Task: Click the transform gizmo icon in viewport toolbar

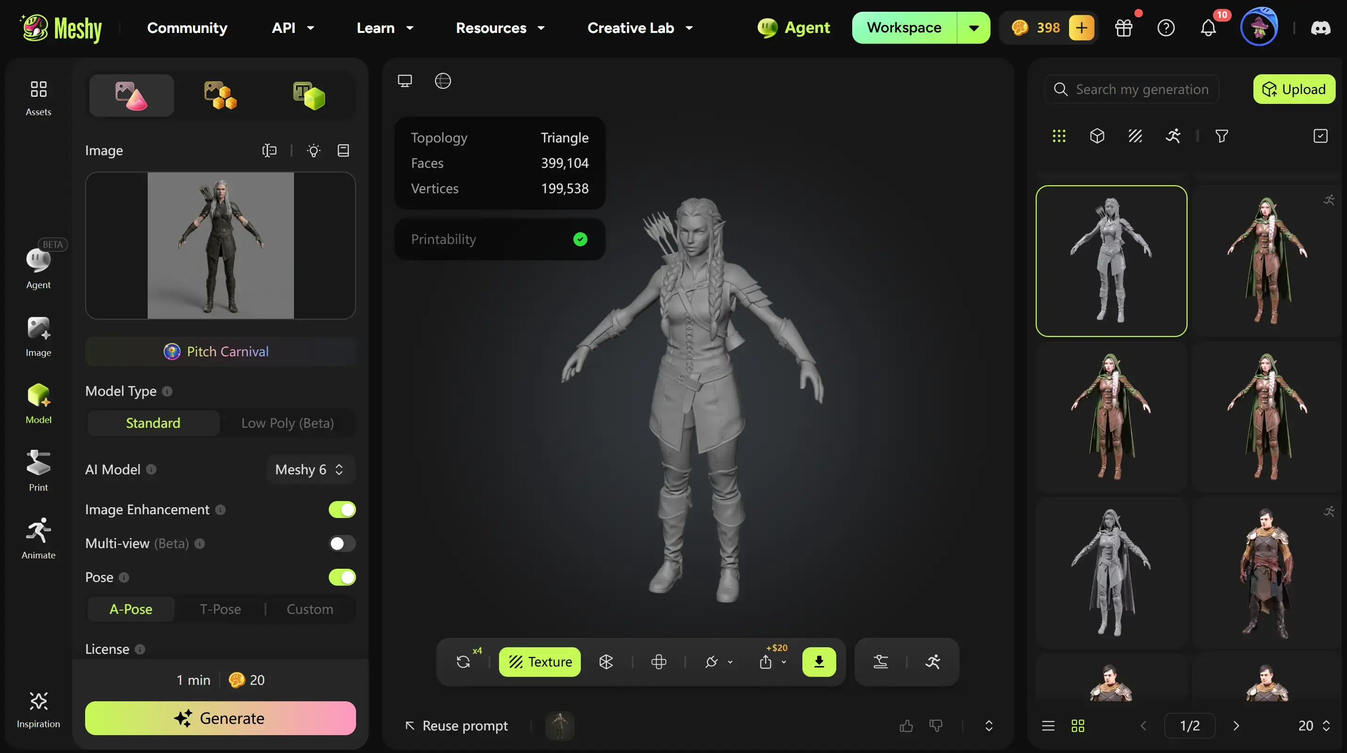Action: [x=659, y=661]
